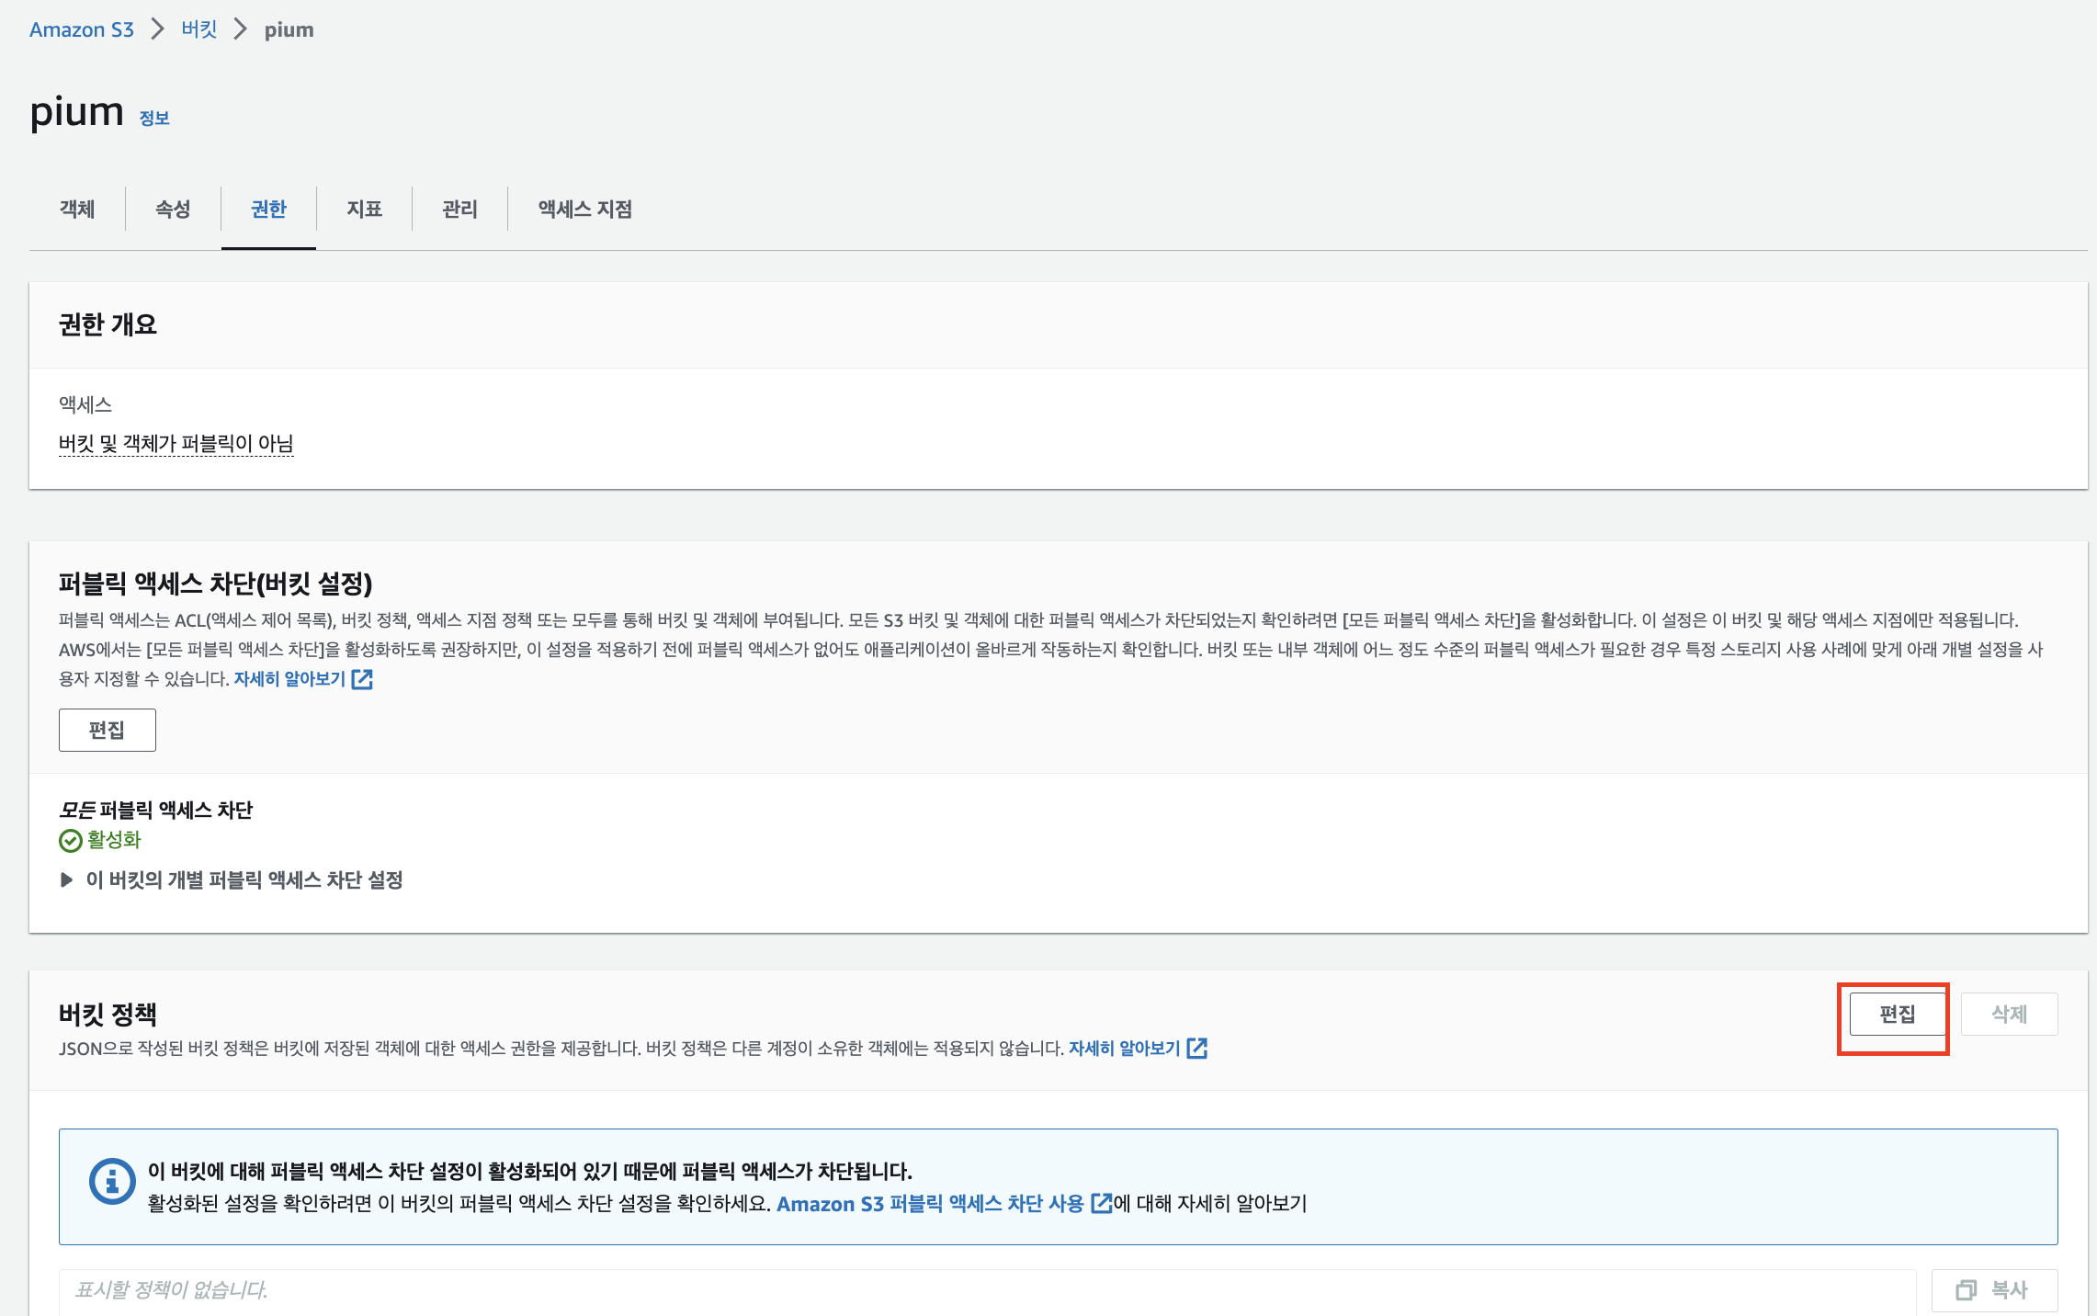Go to the 관리 tab
Viewport: 2097px width, 1316px height.
coord(459,209)
